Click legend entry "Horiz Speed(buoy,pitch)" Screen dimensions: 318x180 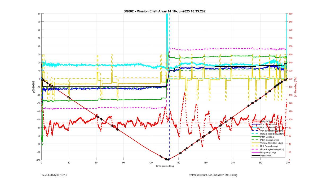(272, 134)
